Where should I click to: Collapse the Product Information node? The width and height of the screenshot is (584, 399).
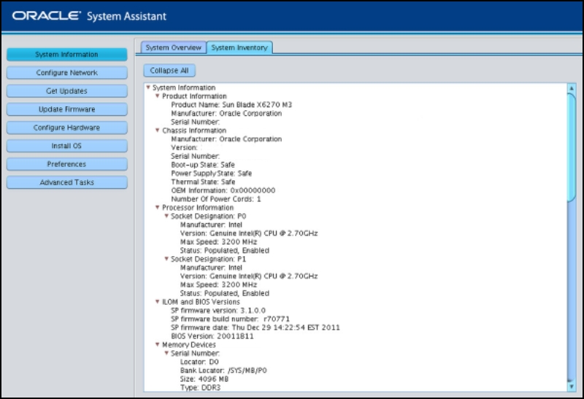click(157, 96)
